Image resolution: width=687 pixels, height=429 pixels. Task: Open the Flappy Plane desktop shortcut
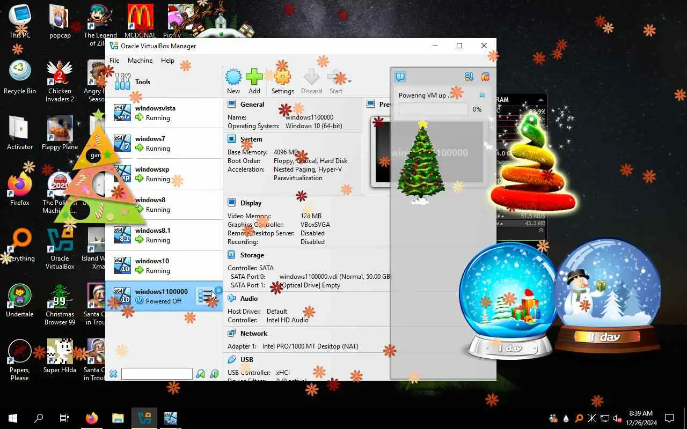tap(60, 133)
